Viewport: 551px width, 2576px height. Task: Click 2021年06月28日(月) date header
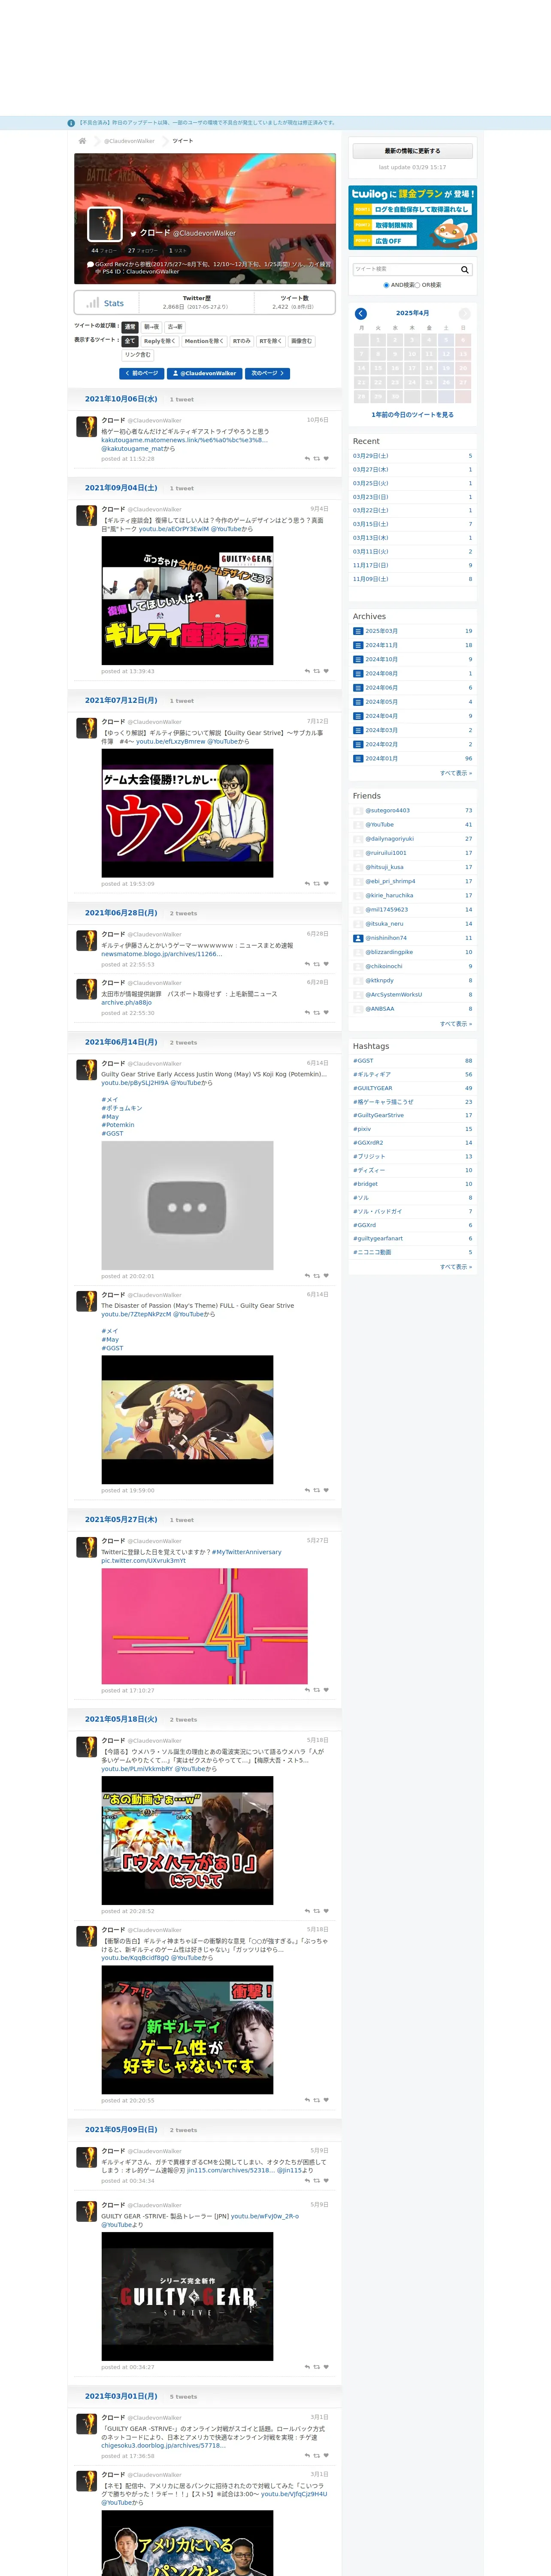tap(121, 913)
